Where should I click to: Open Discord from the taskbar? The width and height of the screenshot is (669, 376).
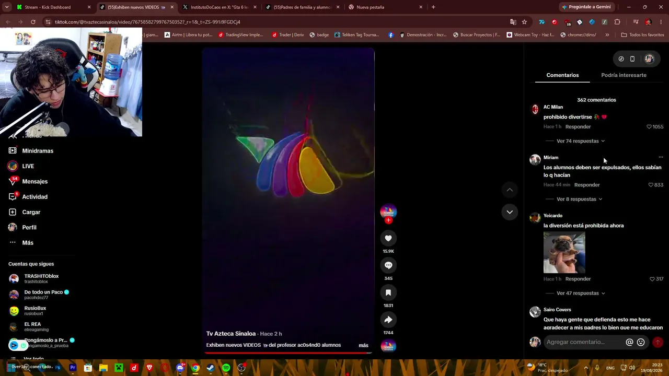point(180,368)
